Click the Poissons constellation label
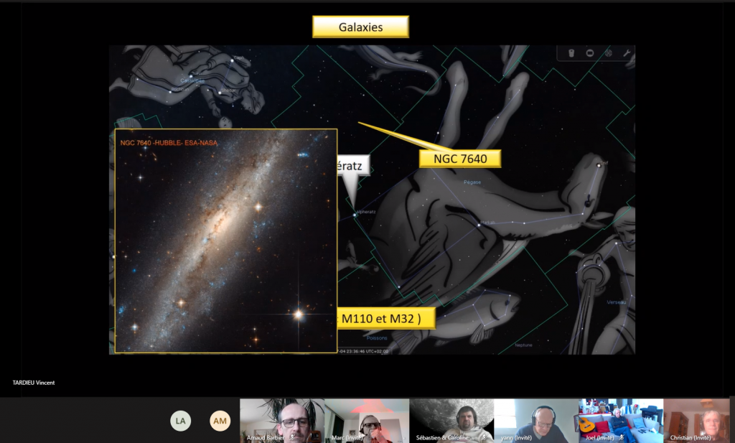This screenshot has width=735, height=443. [x=377, y=337]
